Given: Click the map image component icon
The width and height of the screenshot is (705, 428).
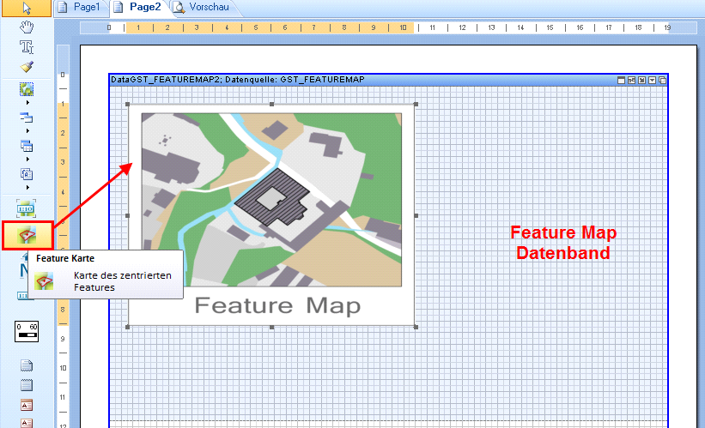Looking at the screenshot, I should point(27,89).
